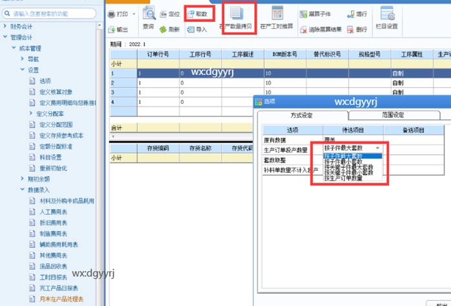Expand the 财务会计 tree node
The width and height of the screenshot is (451, 306).
(5, 26)
